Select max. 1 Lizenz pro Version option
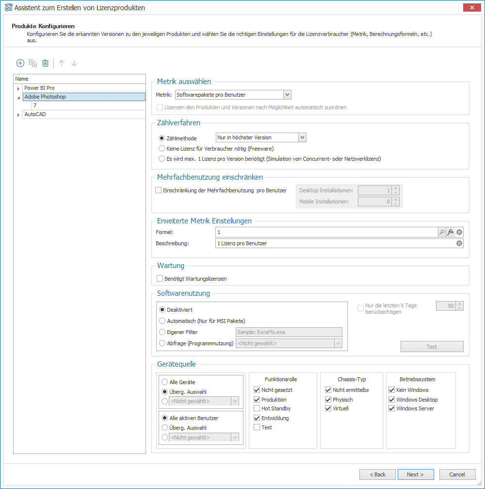Viewport: 485px width, 489px height. (162, 159)
